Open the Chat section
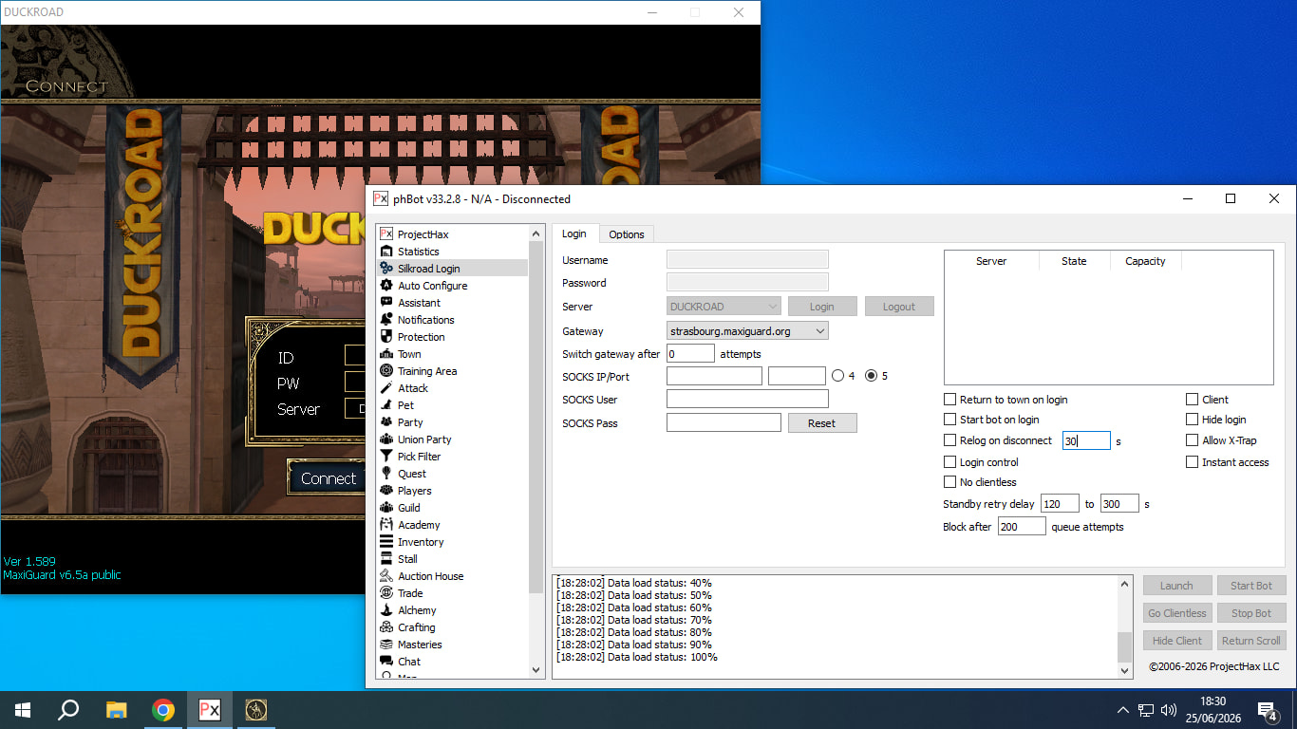Screen dimensions: 1297x729 409,662
